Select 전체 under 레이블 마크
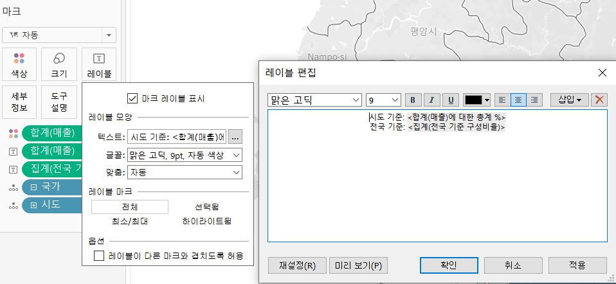Screen dimensions: 616x284 coord(130,207)
